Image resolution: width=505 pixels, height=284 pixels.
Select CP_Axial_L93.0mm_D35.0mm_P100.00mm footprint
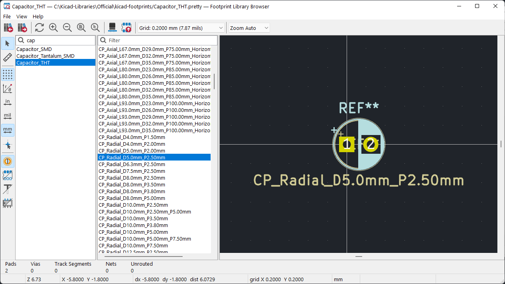pyautogui.click(x=154, y=131)
